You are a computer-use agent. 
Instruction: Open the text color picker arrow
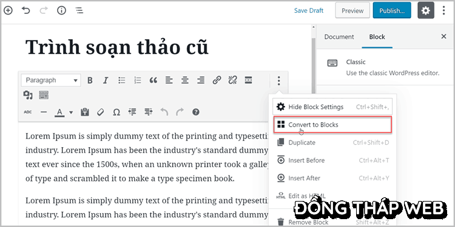71,113
